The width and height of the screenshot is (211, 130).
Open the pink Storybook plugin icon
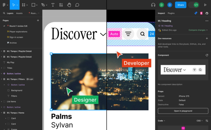(201, 13)
